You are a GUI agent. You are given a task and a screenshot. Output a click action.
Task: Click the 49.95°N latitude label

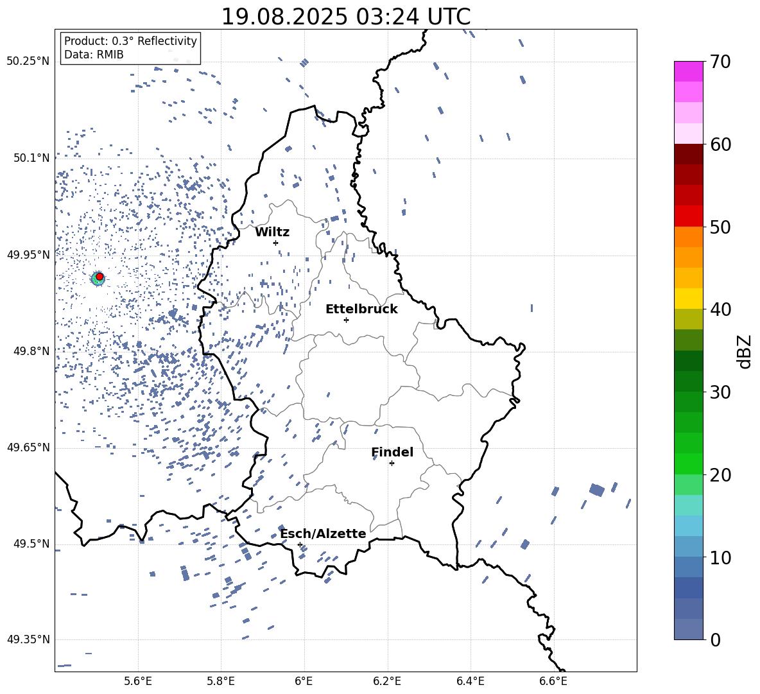coord(28,254)
